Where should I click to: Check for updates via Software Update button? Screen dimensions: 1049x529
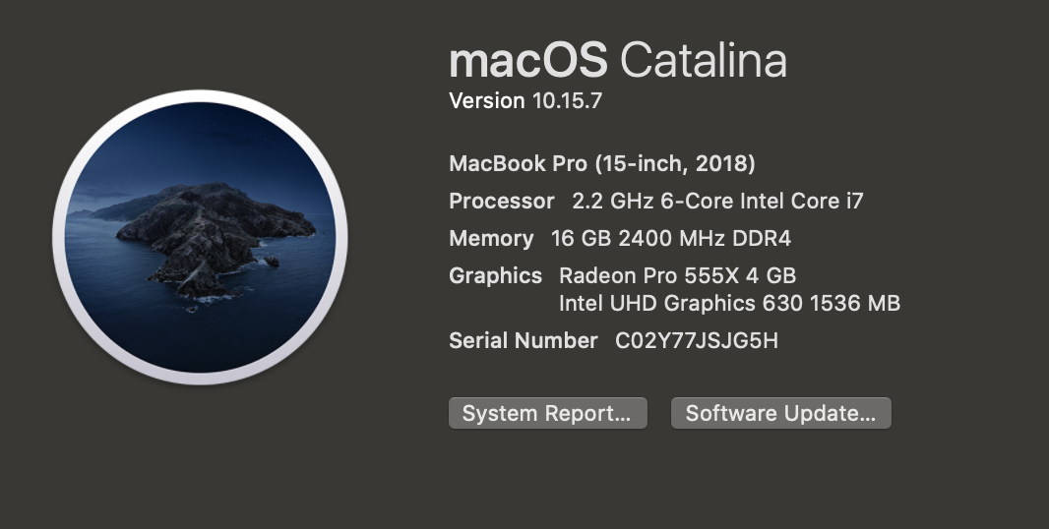[x=780, y=413]
